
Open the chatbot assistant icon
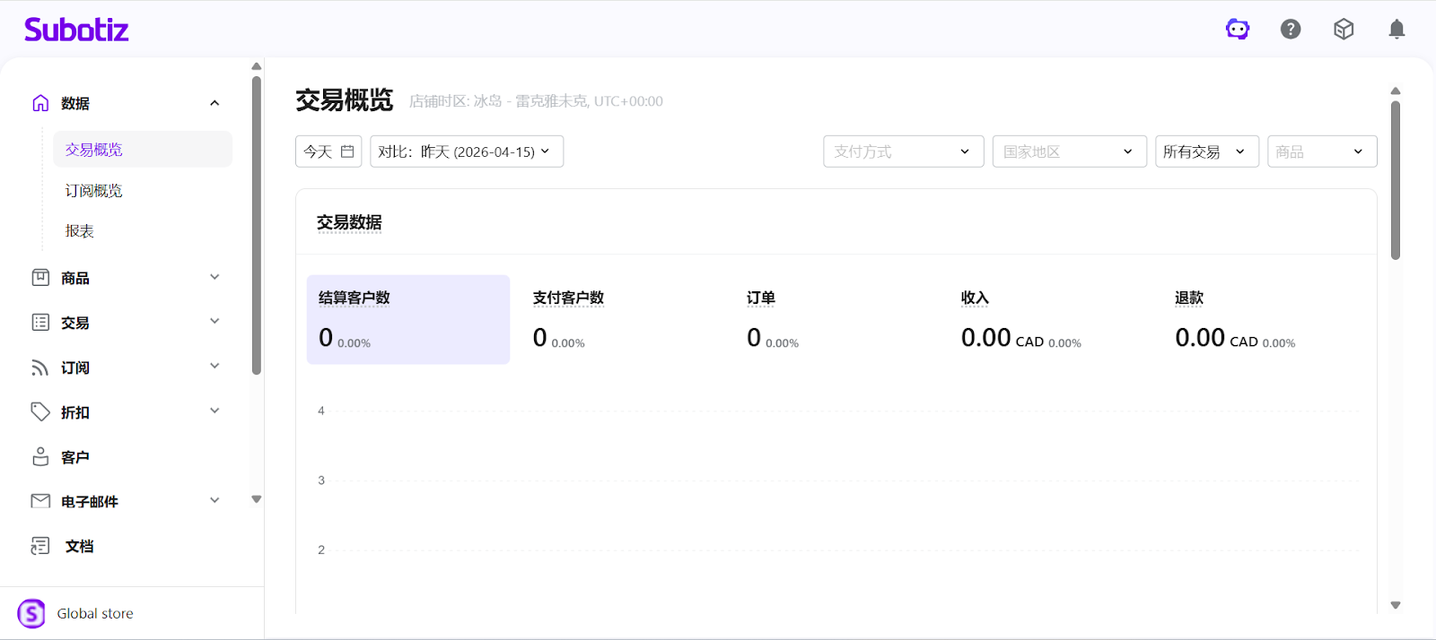pyautogui.click(x=1238, y=30)
